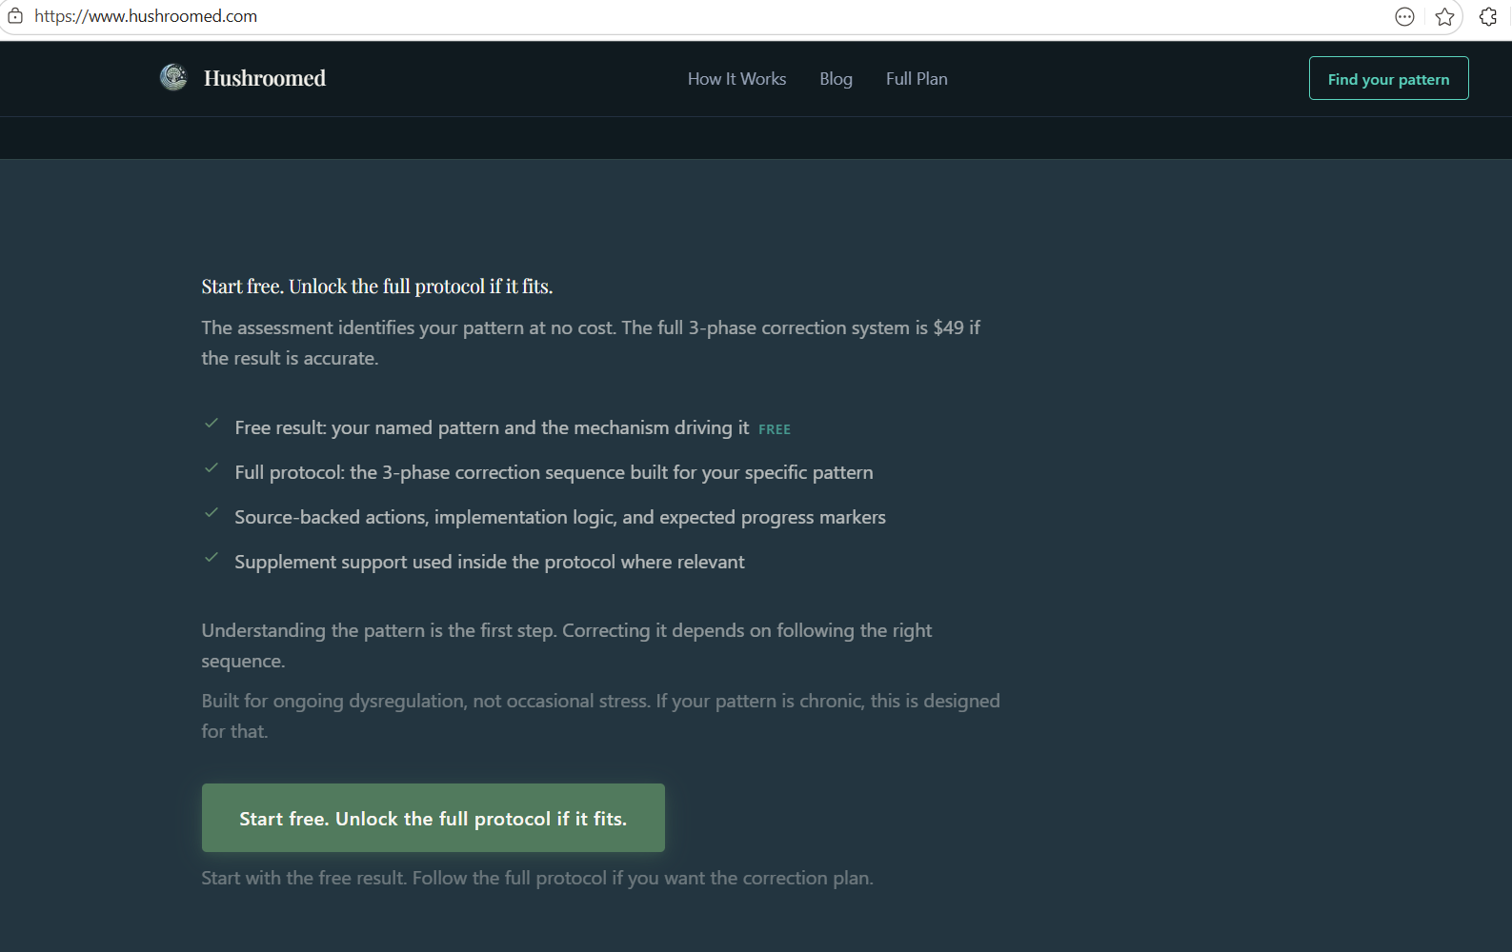
Task: Bookmark this page using the star icon
Action: (1445, 16)
